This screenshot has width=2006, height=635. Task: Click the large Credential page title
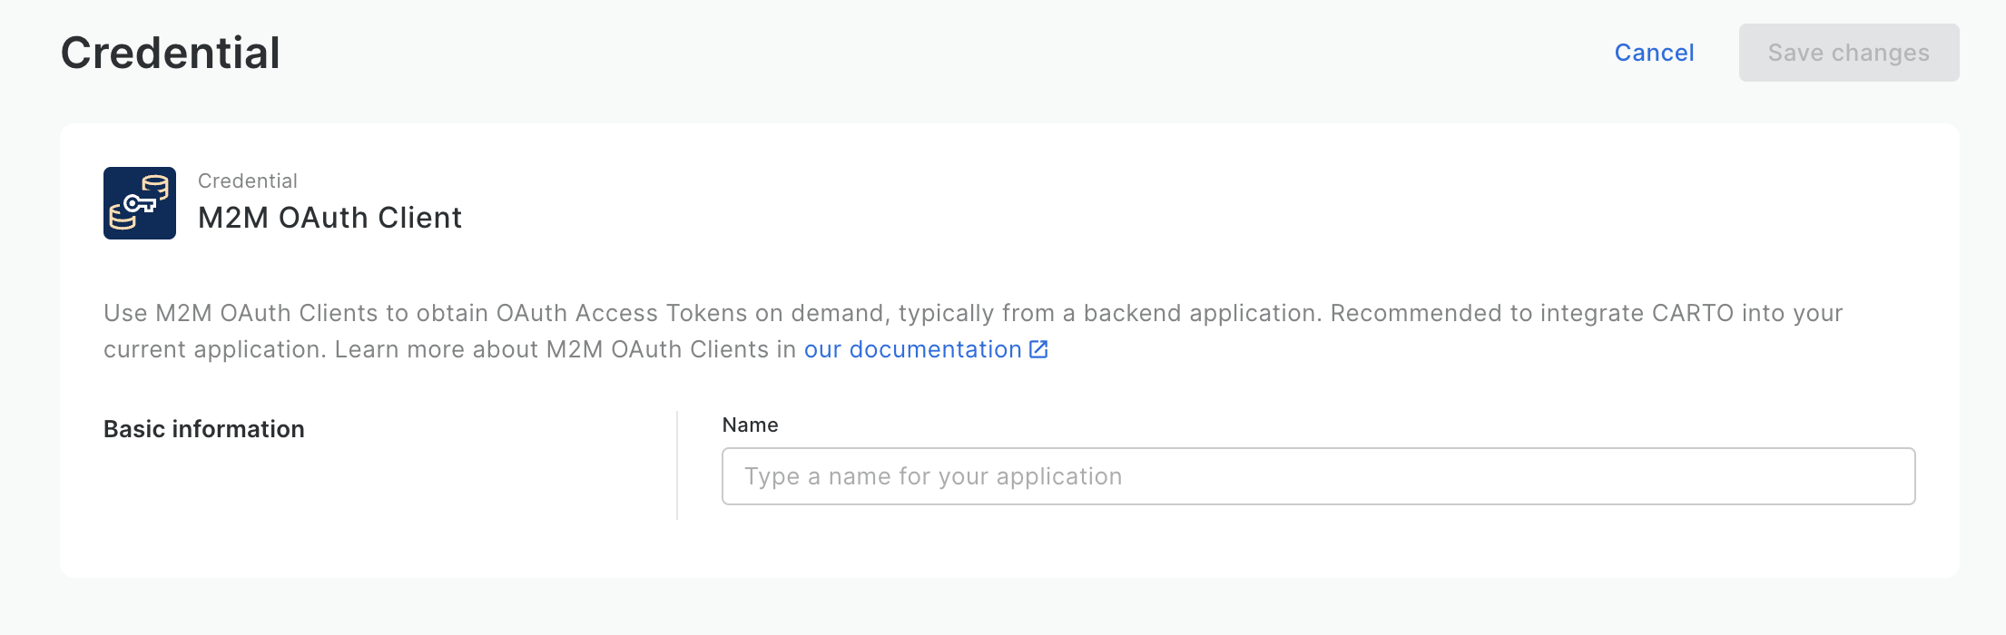pyautogui.click(x=171, y=53)
